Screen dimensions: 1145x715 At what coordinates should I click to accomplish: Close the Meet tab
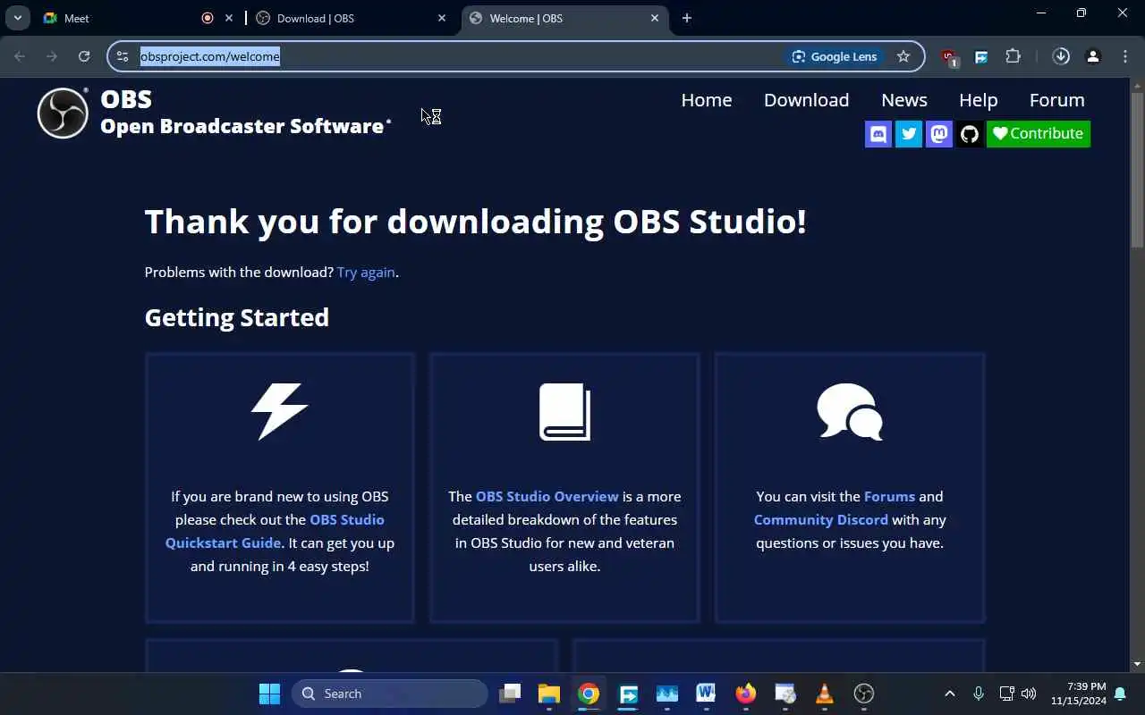coord(229,18)
